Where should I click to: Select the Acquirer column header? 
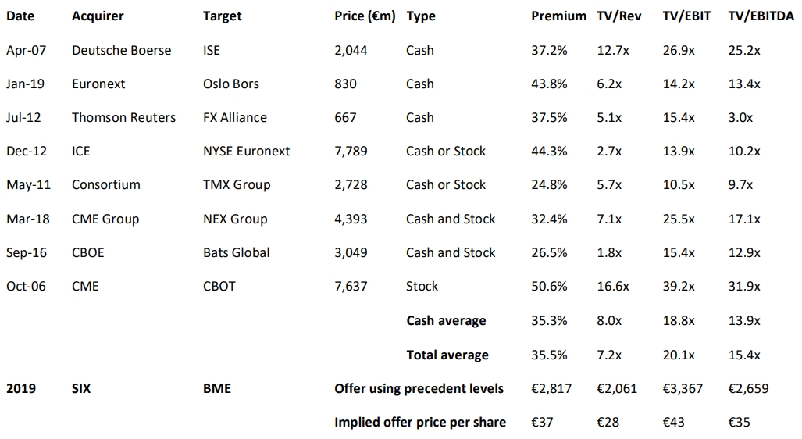98,16
